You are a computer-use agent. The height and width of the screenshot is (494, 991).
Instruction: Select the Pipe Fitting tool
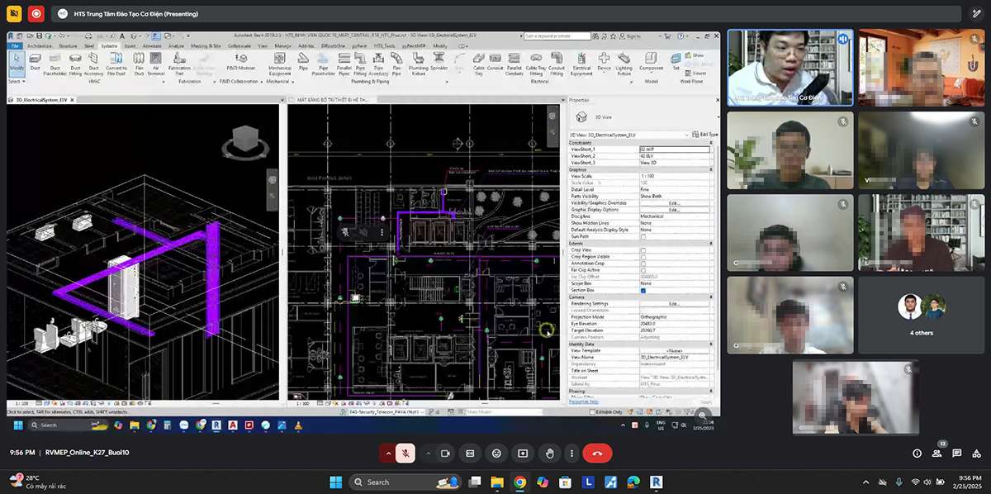pos(360,64)
